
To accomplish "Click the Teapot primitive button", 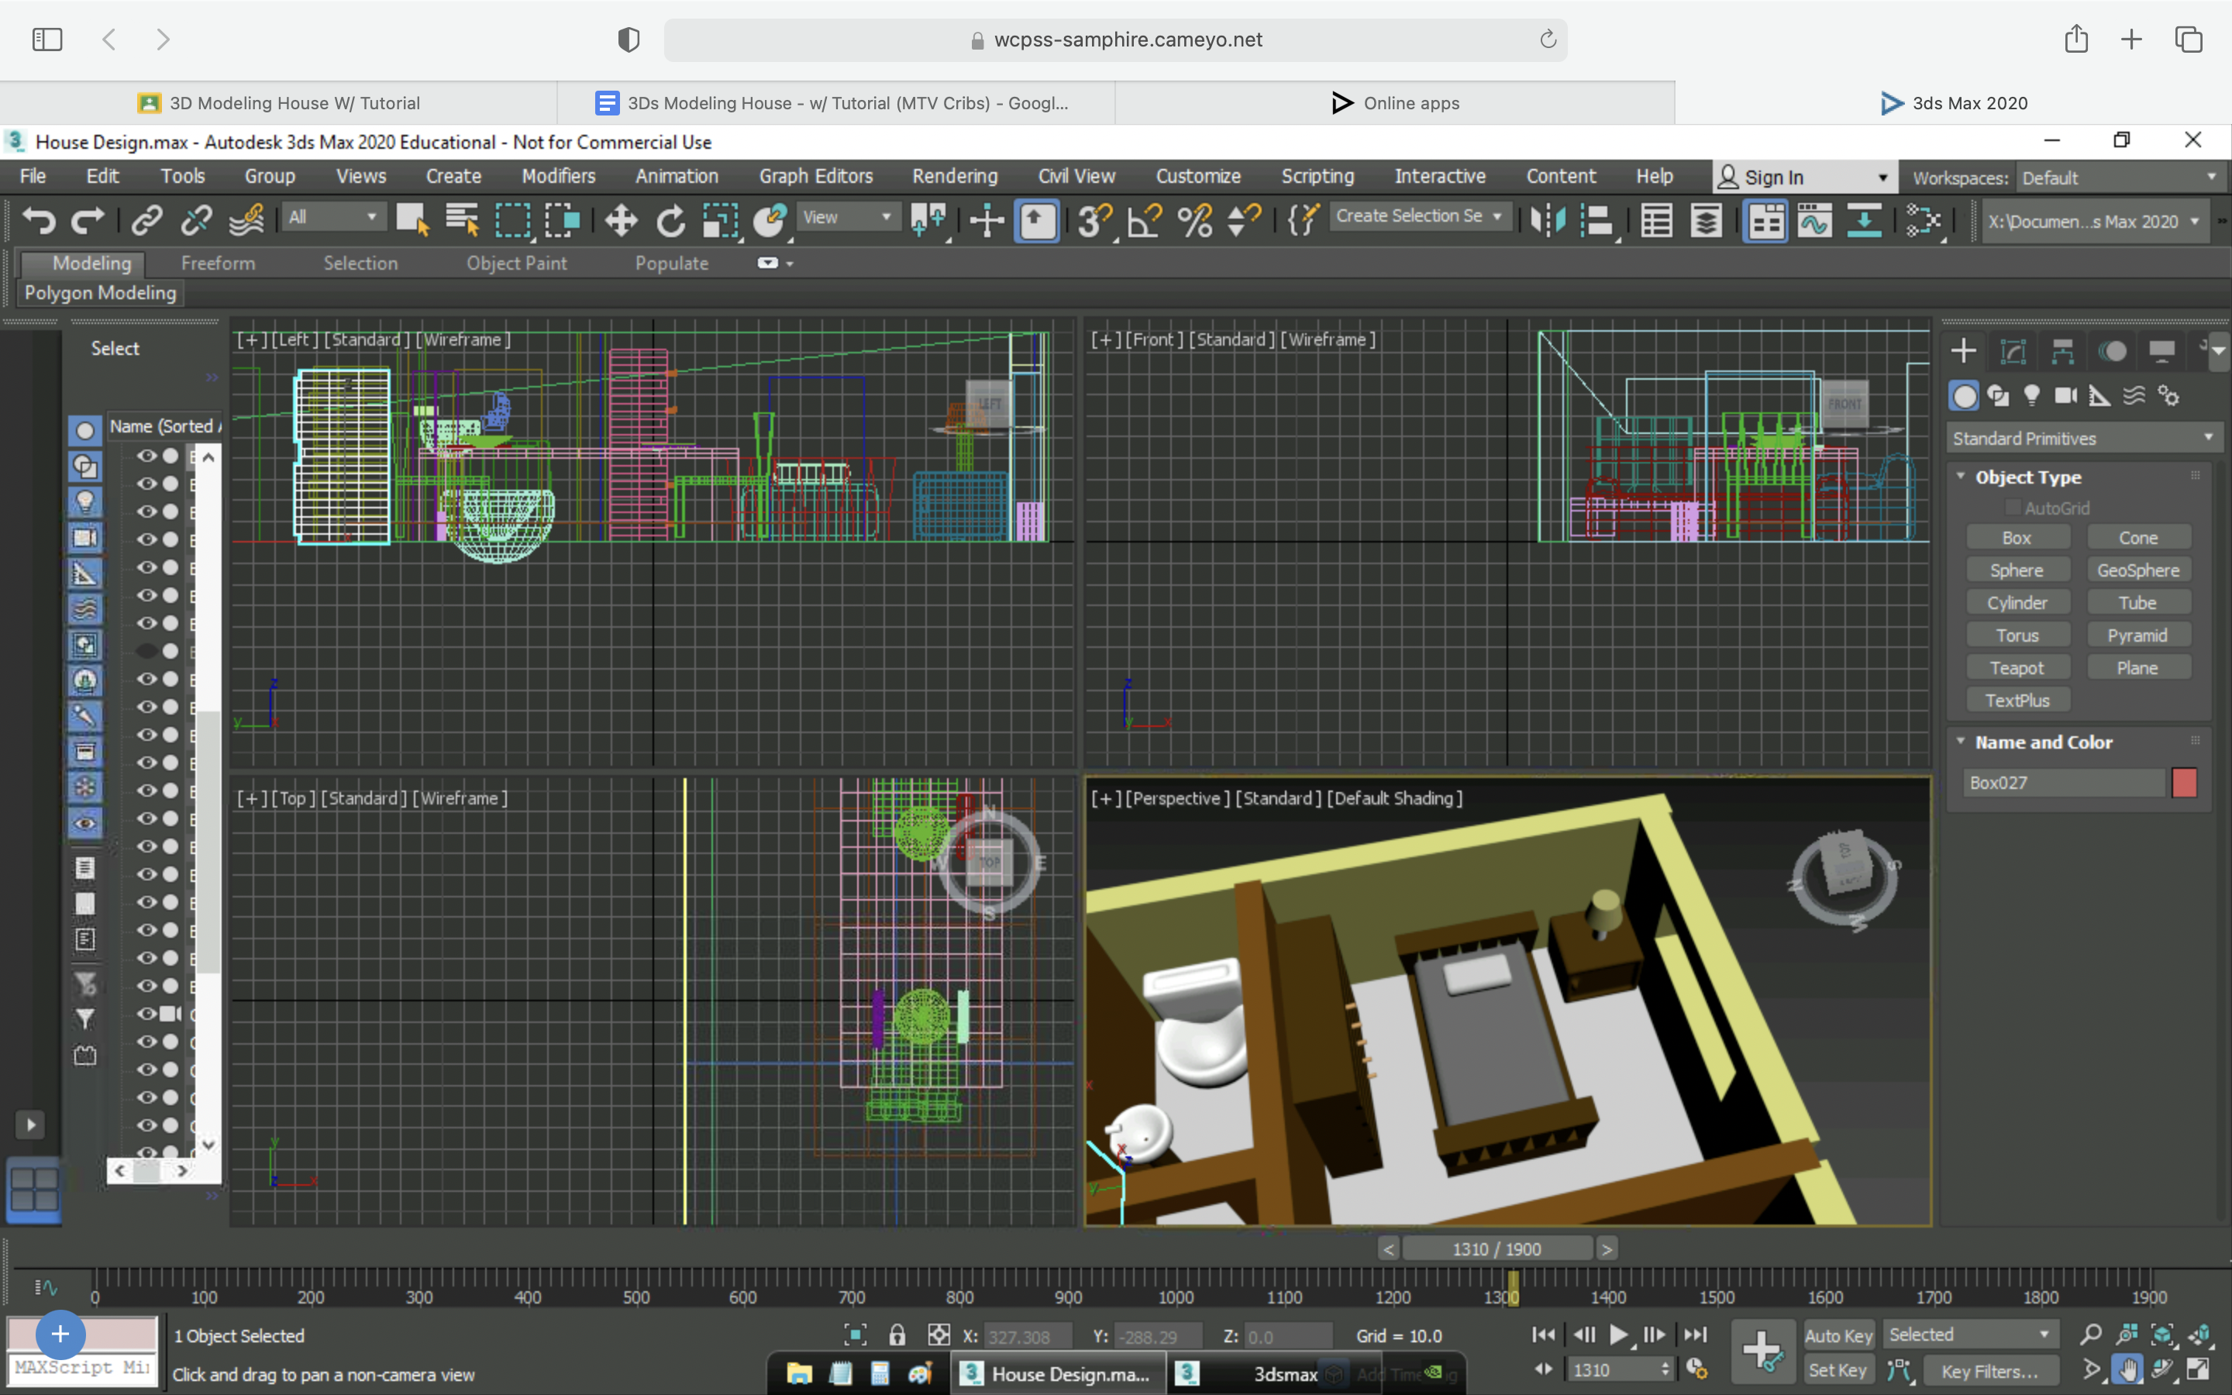I will pos(2017,667).
